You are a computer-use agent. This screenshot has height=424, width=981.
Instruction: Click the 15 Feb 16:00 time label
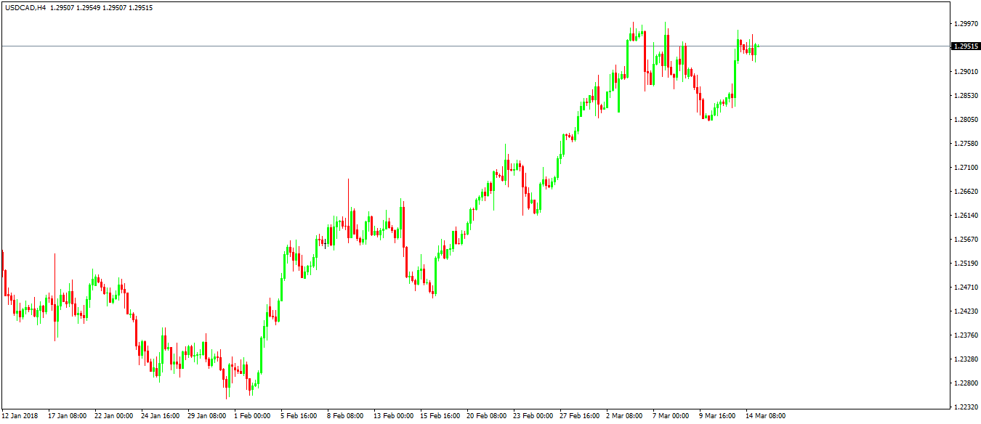tap(440, 416)
